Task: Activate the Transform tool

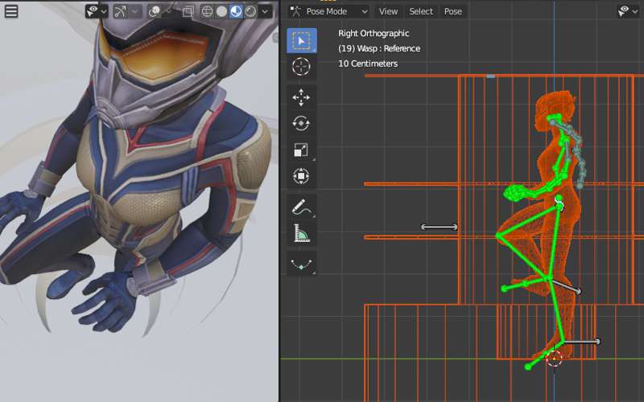Action: 301,177
